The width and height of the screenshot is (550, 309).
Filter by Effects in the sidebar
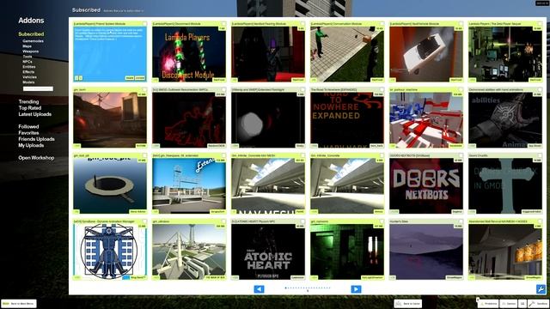[28, 72]
